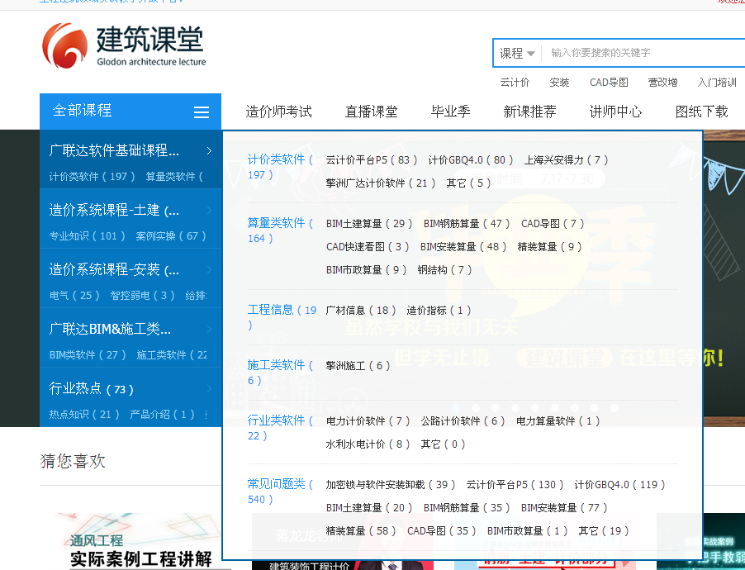Screen dimensions: 745x570
Task: Go to the 毕业季 nav tab
Action: tap(450, 112)
